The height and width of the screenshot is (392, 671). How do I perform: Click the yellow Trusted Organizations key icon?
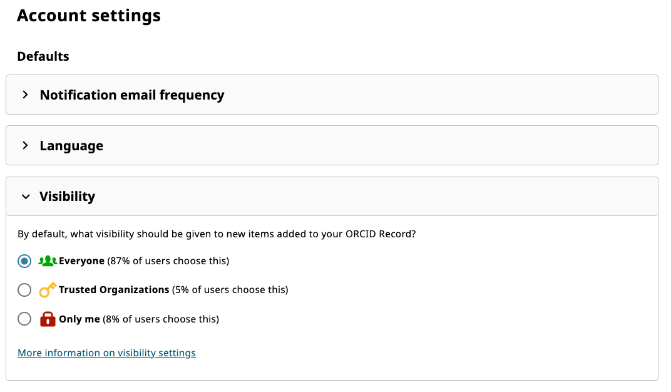[48, 290]
